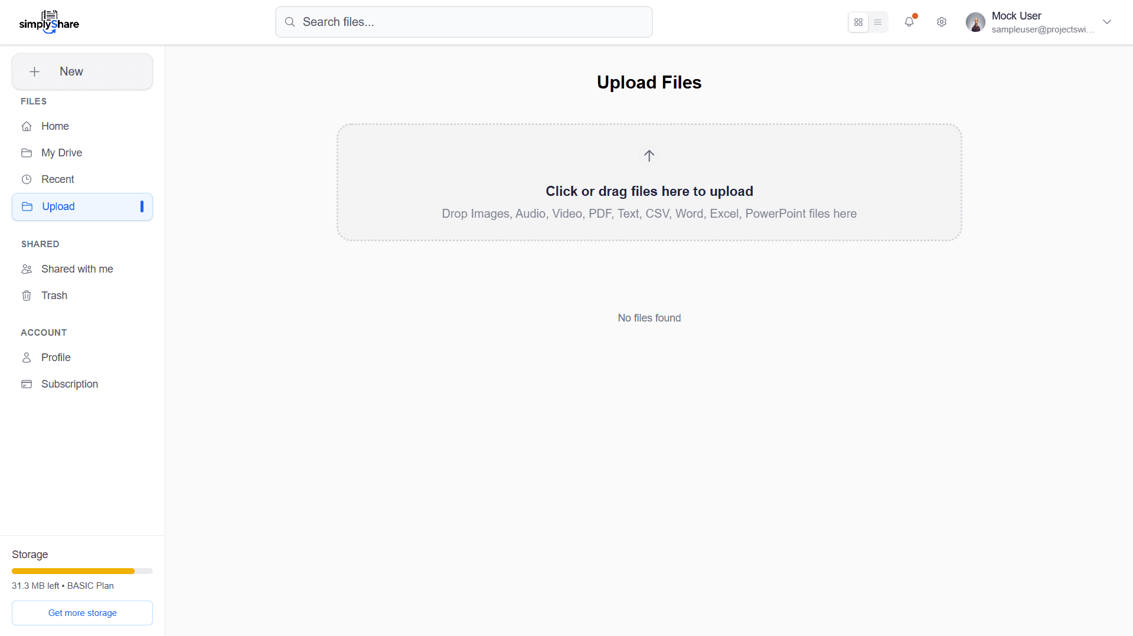Screen dimensions: 1133x636
Task: Click the Recent clock icon in the sidebar
Action: coord(27,179)
